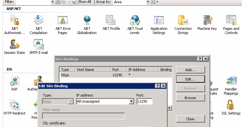This screenshot has width=242, height=127.
Task: Open .NET Authorization Rules feature
Action: (14, 25)
